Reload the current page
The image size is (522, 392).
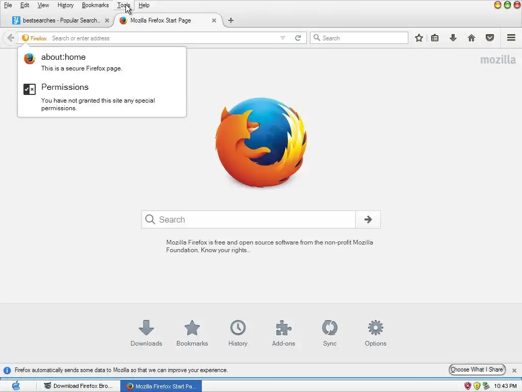298,38
